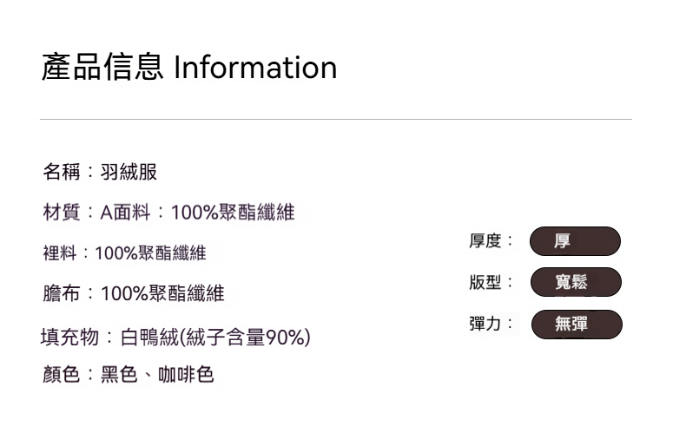Choose the 咖啡色 color text
This screenshot has height=433, width=686.
pyautogui.click(x=186, y=375)
